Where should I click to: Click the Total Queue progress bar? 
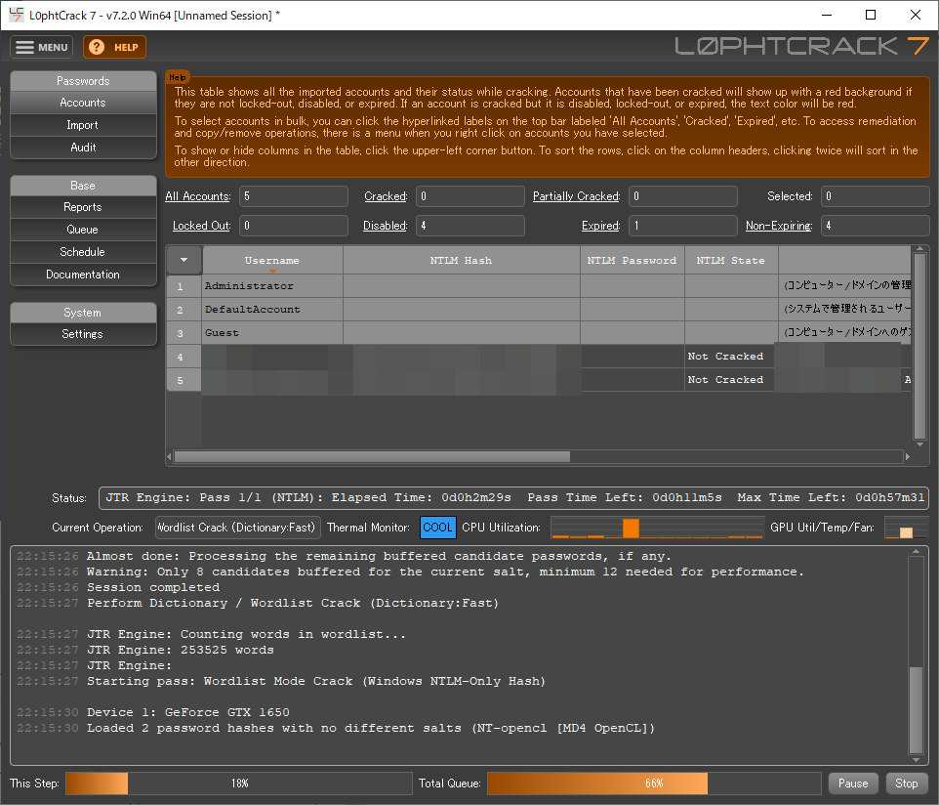(653, 784)
